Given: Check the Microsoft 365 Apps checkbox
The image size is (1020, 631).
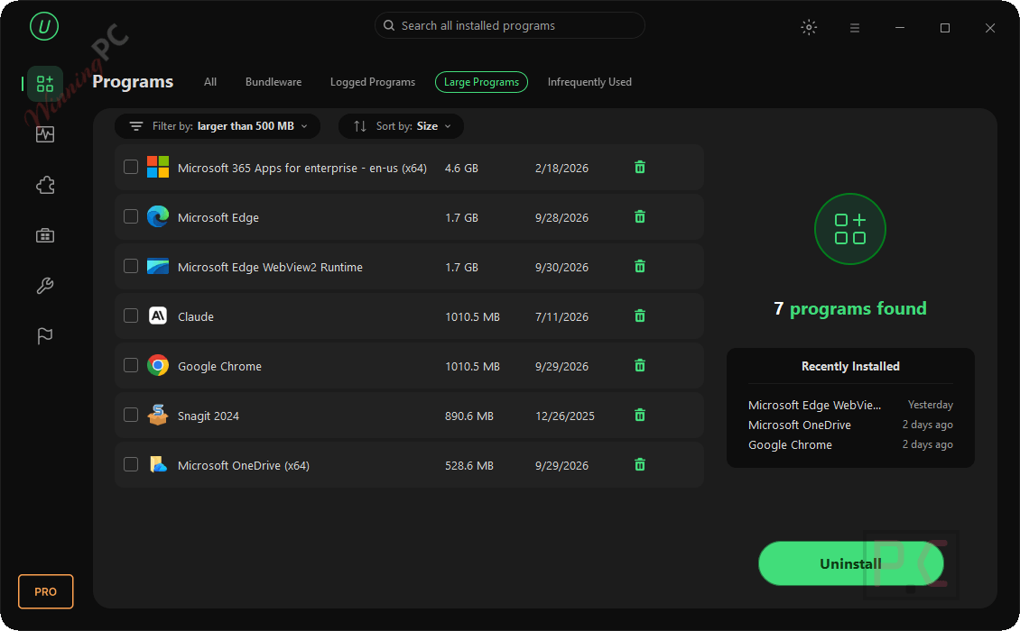Looking at the screenshot, I should 131,167.
